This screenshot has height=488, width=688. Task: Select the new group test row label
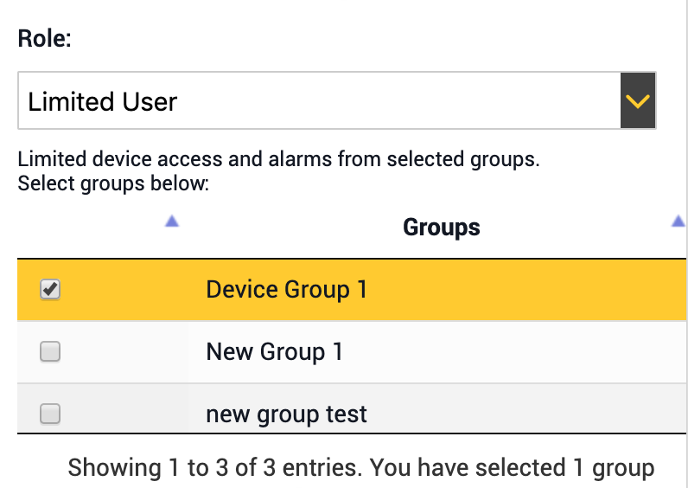tap(286, 414)
